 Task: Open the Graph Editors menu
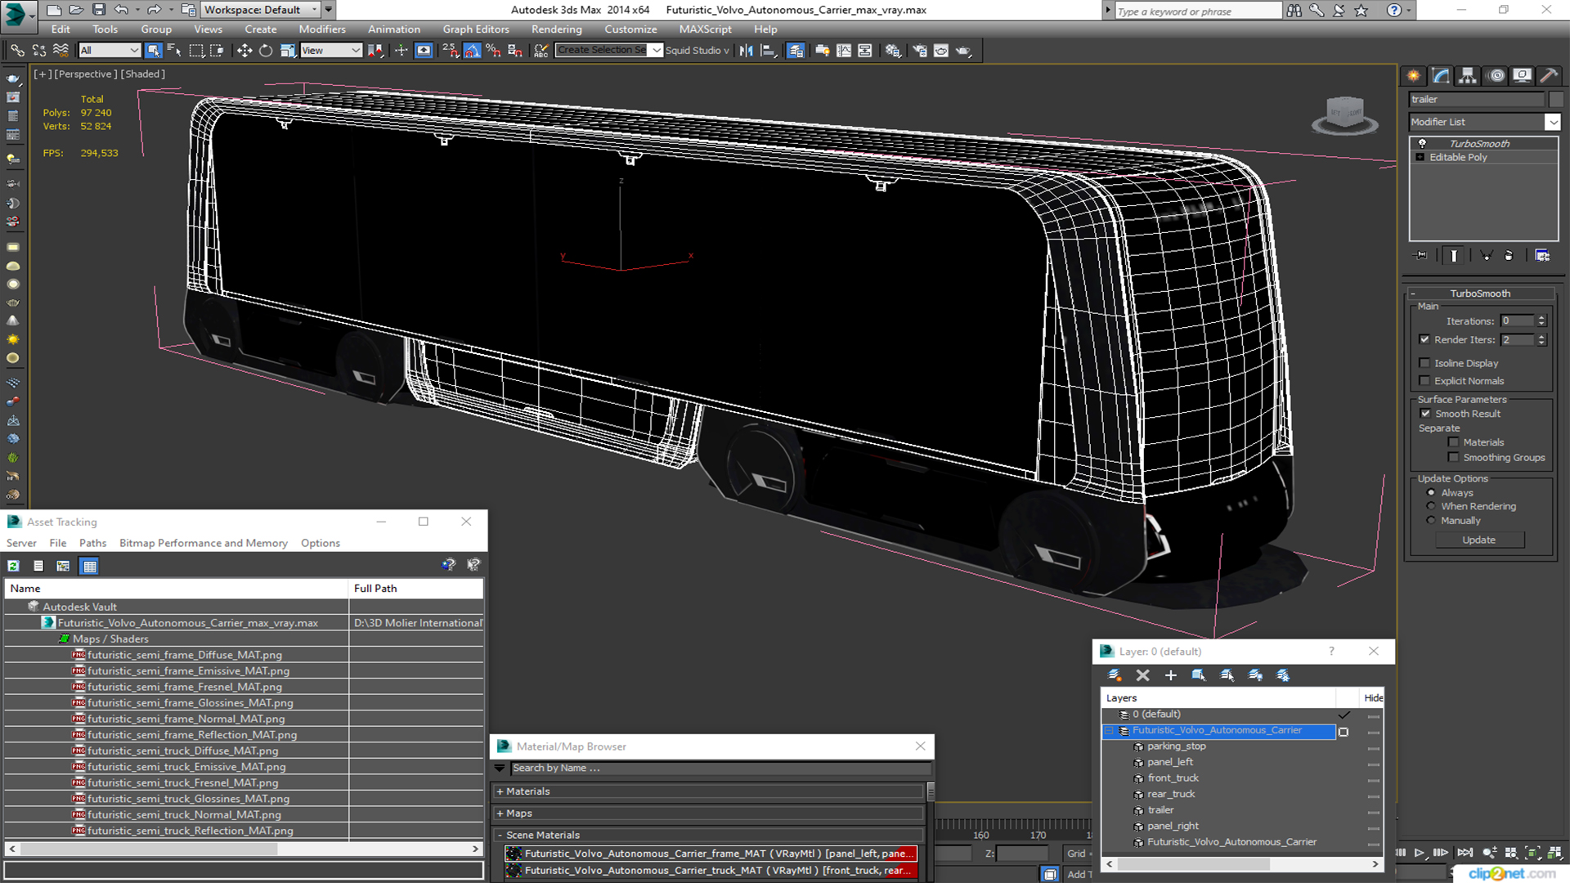tap(476, 29)
